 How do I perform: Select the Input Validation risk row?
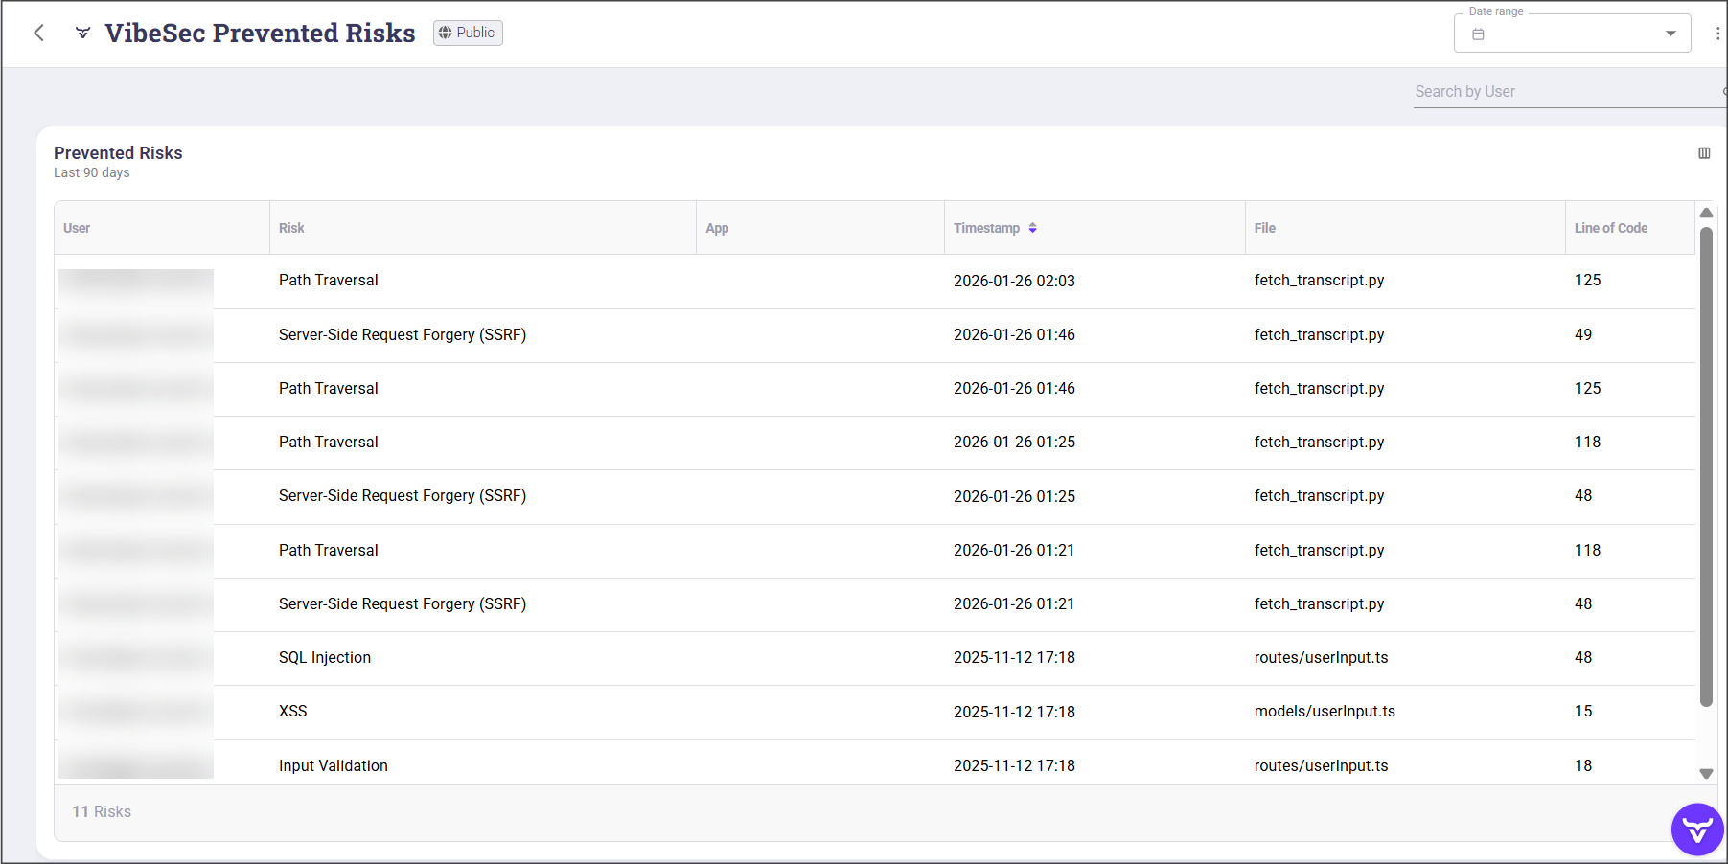[x=334, y=765]
